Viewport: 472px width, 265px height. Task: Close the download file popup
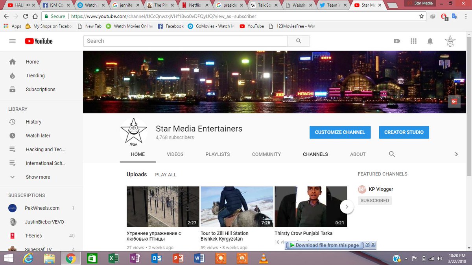373,245
